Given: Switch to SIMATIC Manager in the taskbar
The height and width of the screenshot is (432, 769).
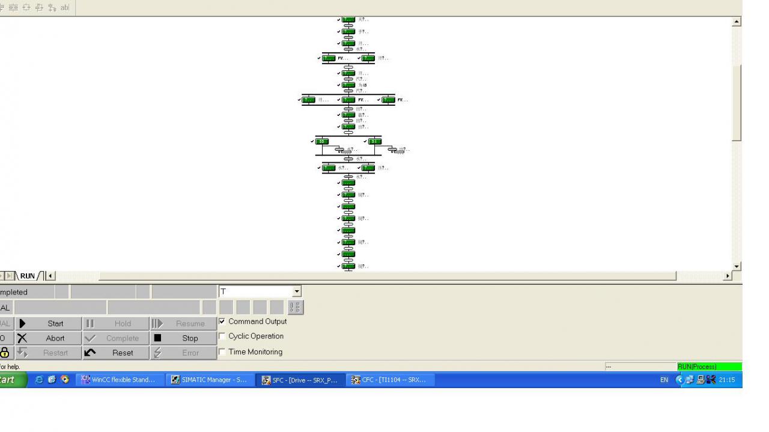Looking at the screenshot, I should [210, 380].
